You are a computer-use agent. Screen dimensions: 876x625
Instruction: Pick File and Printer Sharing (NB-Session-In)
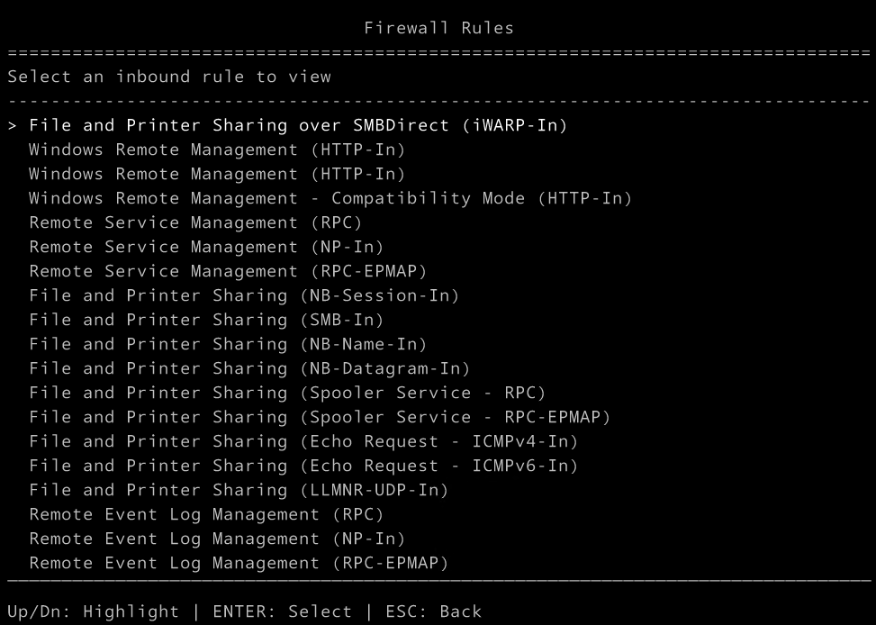tap(243, 295)
